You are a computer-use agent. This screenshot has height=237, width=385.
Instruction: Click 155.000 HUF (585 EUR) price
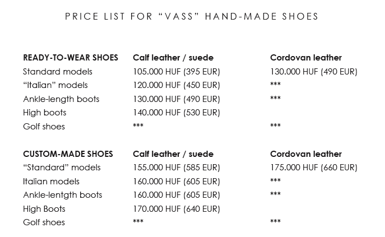[177, 168]
